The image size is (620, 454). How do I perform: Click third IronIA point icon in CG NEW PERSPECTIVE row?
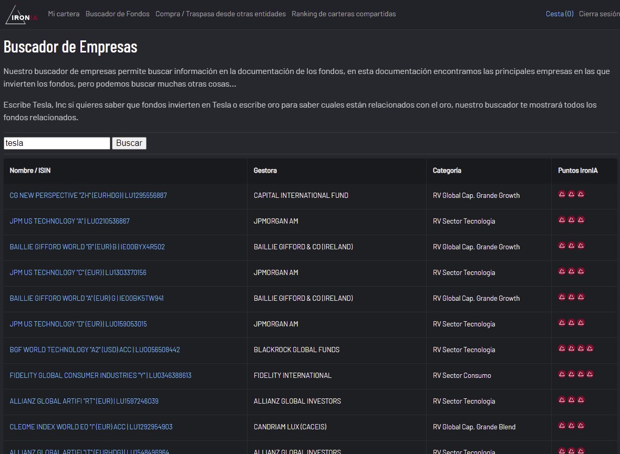coord(581,194)
